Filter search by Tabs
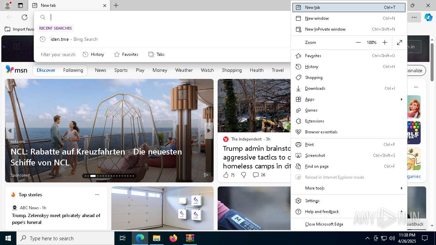The width and height of the screenshot is (436, 245). point(157,54)
